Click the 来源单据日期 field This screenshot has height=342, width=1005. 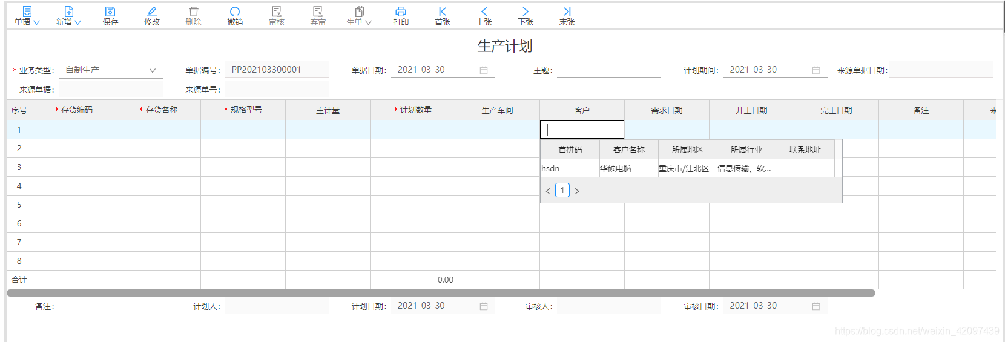coord(941,70)
